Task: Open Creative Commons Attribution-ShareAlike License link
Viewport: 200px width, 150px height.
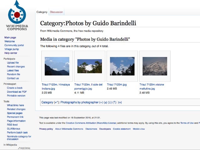Action: [x=91, y=123]
